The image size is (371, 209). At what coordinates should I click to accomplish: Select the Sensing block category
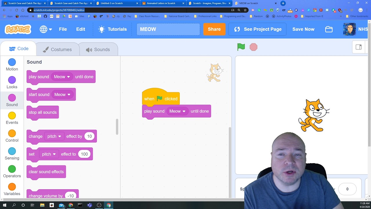point(12,154)
